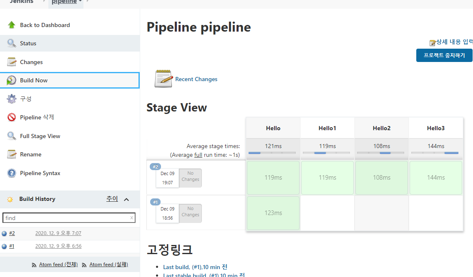Open 구성 configuration page
Viewport: 473px width, 277px height.
point(25,99)
